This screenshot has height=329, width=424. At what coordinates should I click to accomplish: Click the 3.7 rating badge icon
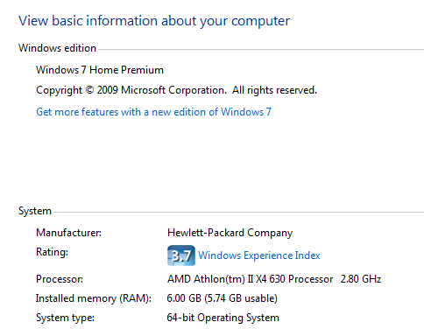point(181,255)
